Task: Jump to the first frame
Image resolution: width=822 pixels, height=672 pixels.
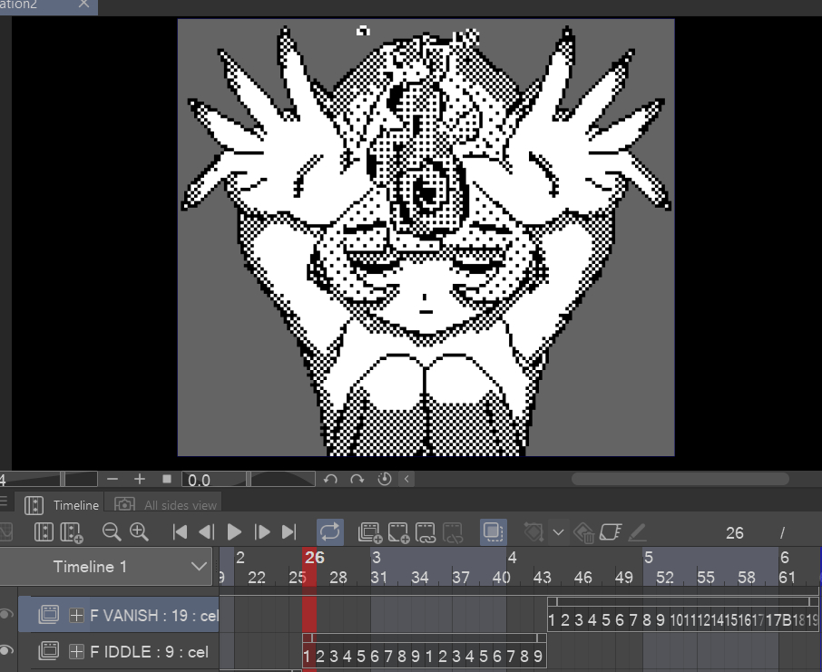Action: point(180,532)
